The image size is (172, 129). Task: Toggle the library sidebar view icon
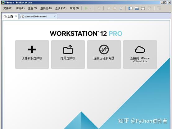click(130, 8)
